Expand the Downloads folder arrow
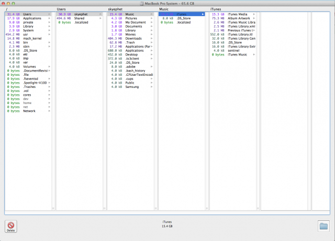This screenshot has width=335, height=241. point(152,38)
